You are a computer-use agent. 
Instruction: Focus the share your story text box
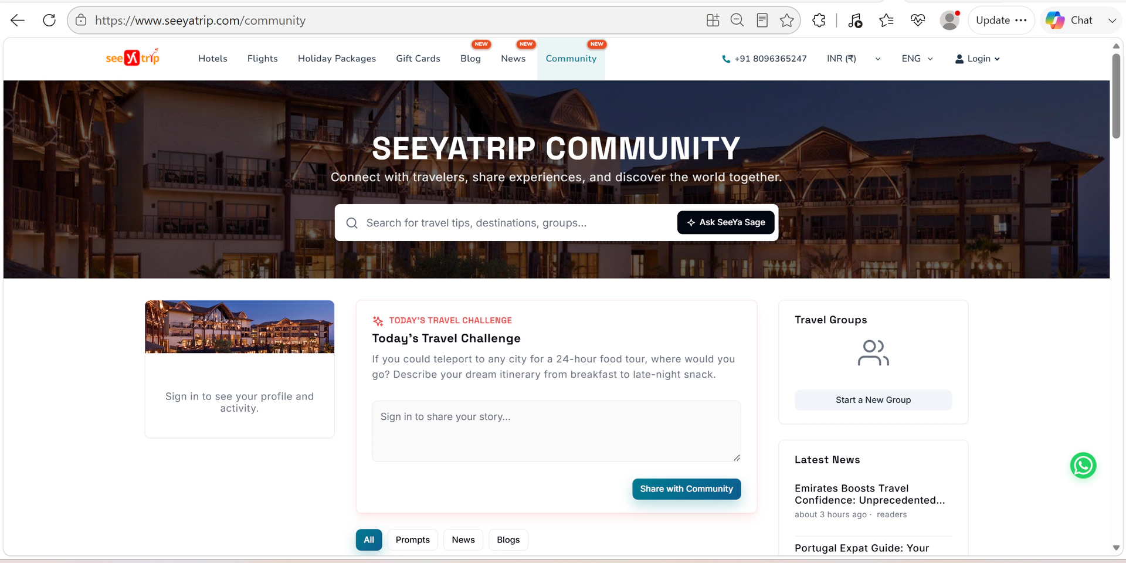click(x=556, y=431)
